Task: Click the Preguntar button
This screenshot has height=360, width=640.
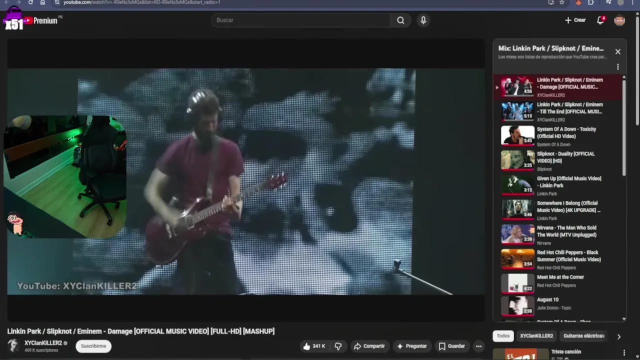Action: point(411,346)
